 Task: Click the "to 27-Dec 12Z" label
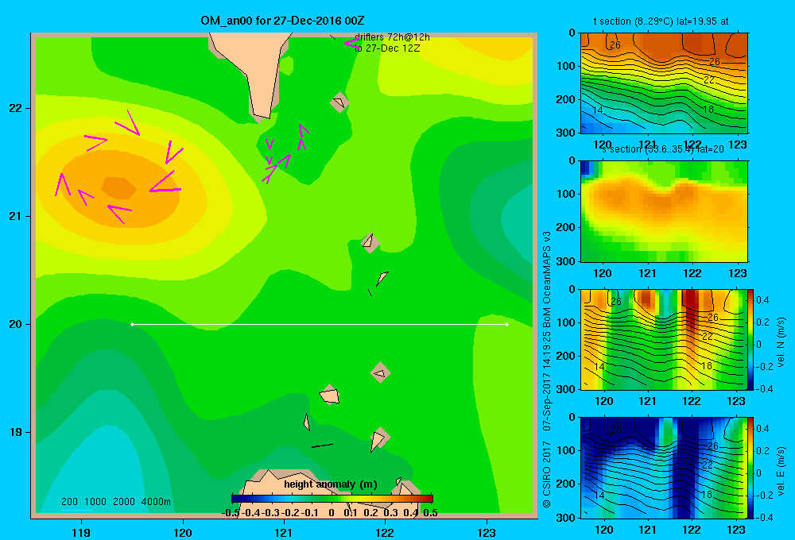coord(387,48)
